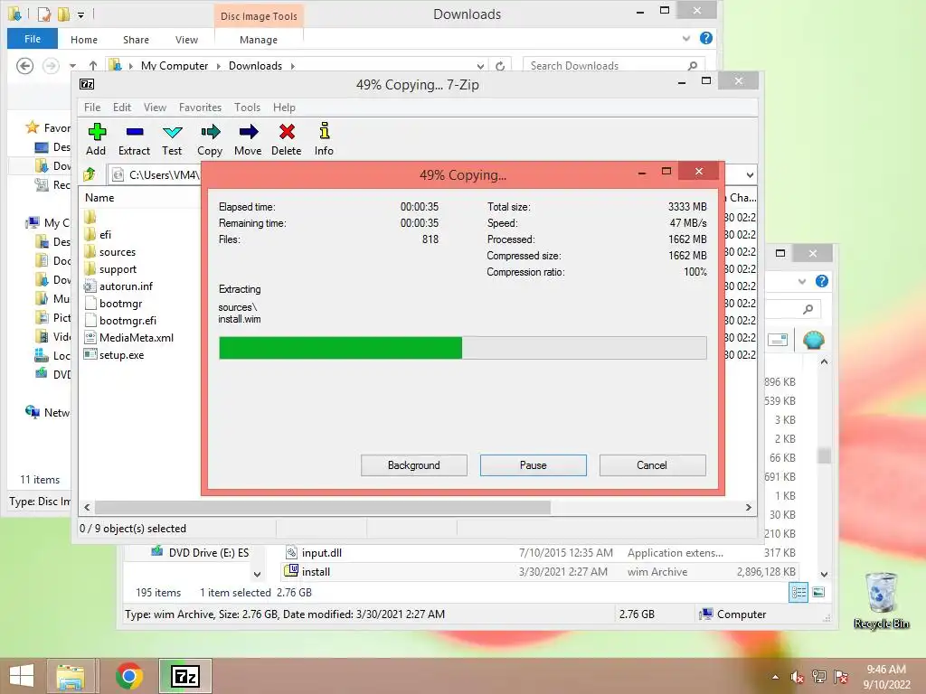Click the Add toolbar icon in 7-Zip

pos(96,139)
